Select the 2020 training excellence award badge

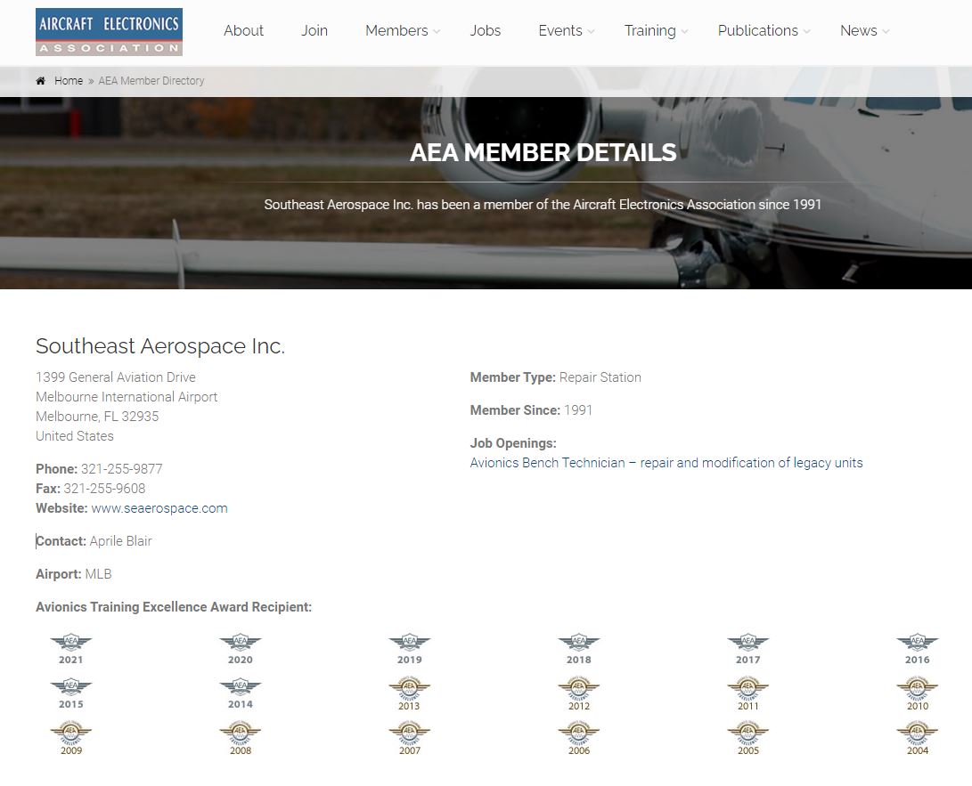pyautogui.click(x=241, y=649)
